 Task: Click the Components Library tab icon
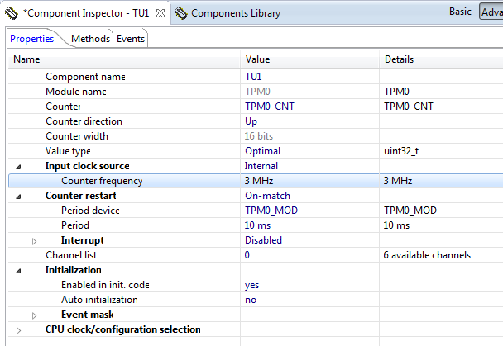click(180, 13)
